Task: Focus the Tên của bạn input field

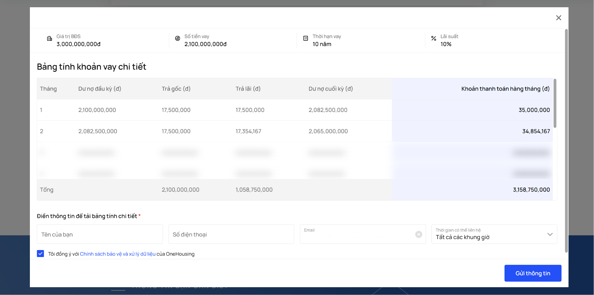Action: pos(100,234)
